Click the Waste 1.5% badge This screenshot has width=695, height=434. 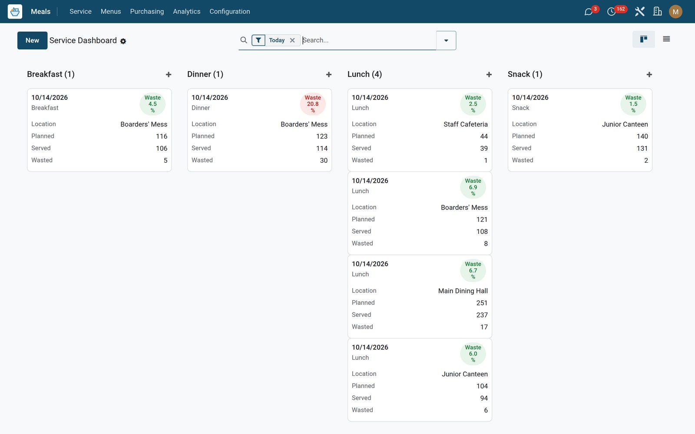[633, 104]
